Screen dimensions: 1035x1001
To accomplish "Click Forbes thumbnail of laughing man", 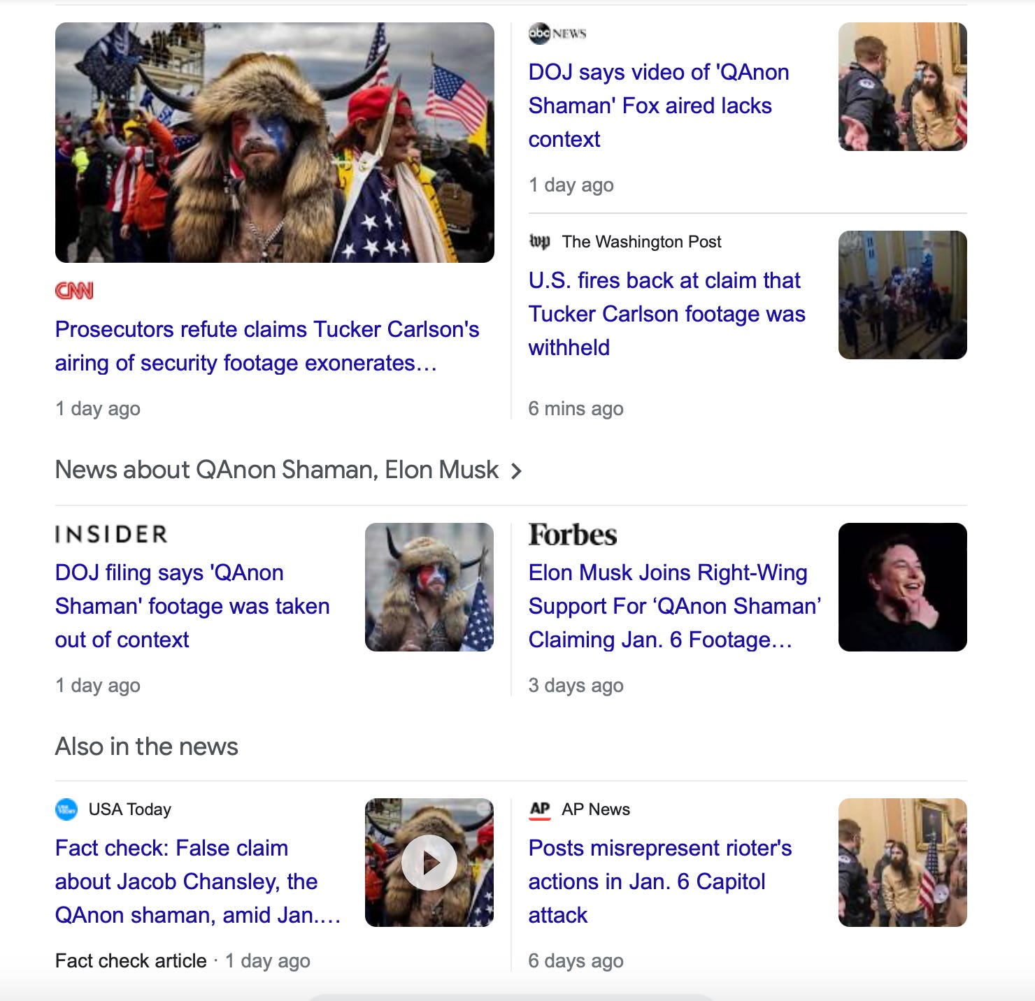I will [903, 587].
